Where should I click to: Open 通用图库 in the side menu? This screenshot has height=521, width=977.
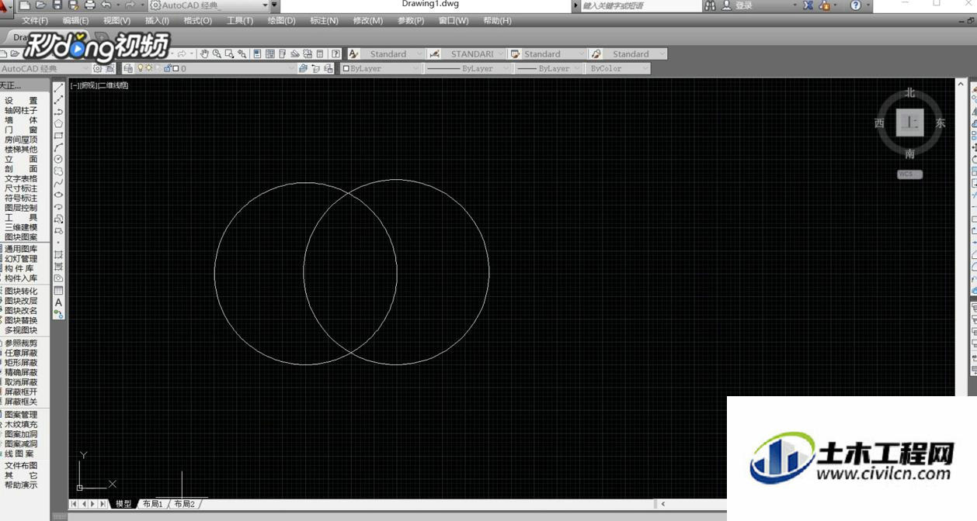(21, 249)
